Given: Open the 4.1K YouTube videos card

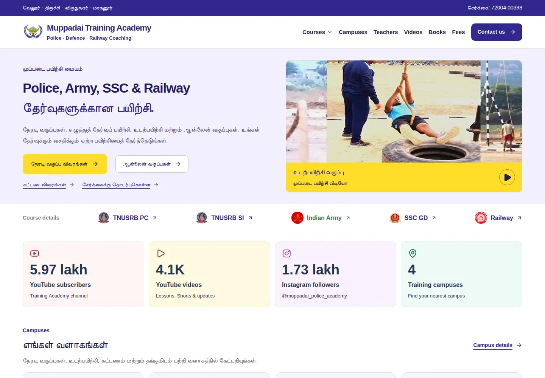Looking at the screenshot, I should pyautogui.click(x=209, y=274).
